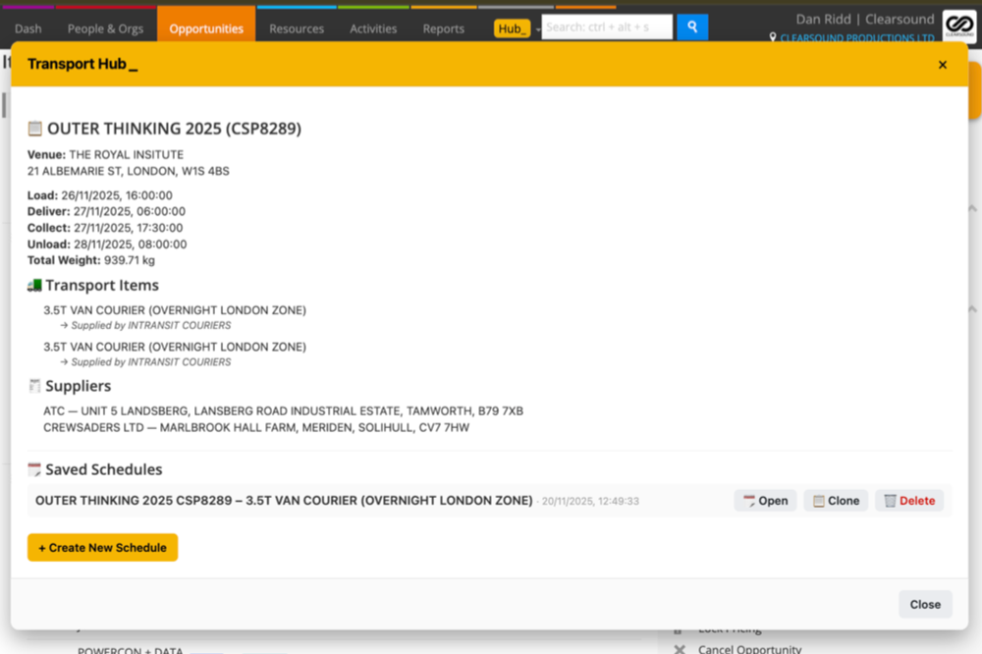The height and width of the screenshot is (654, 982).
Task: Click the schedule timestamp 20/11/2025, 12:49:33
Action: point(590,501)
